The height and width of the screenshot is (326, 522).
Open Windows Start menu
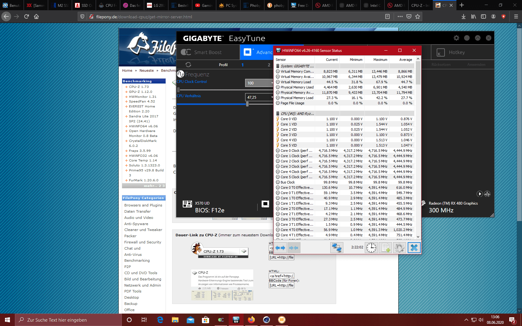click(x=7, y=320)
